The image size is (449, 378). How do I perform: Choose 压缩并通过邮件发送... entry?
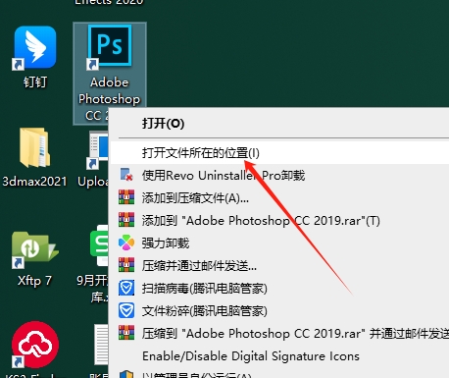pos(279,265)
